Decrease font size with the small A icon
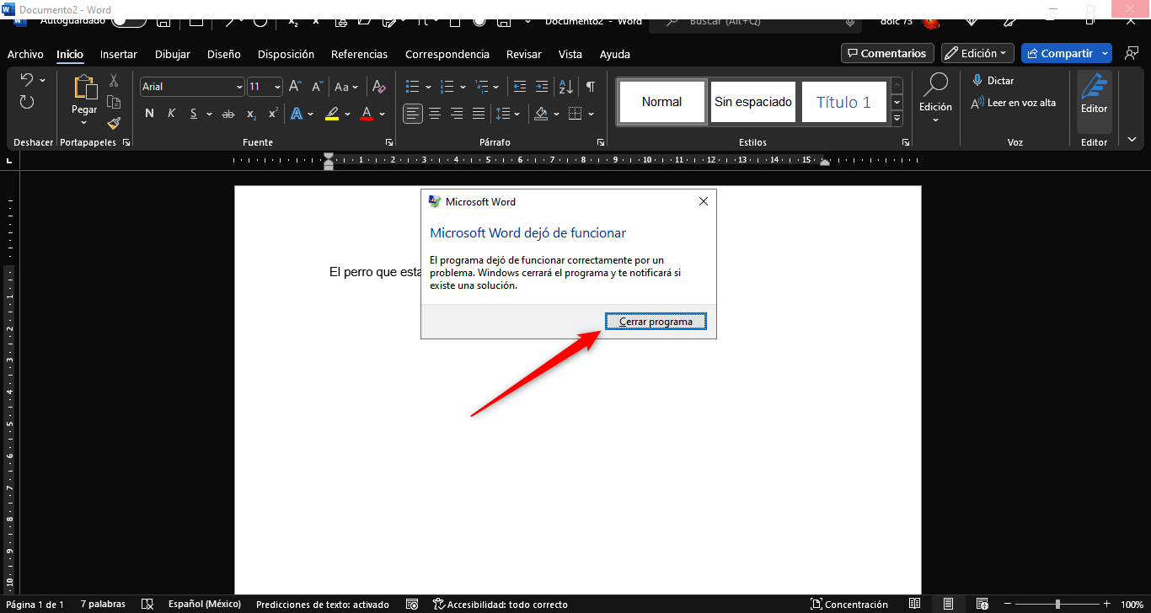The width and height of the screenshot is (1151, 613). [x=317, y=86]
